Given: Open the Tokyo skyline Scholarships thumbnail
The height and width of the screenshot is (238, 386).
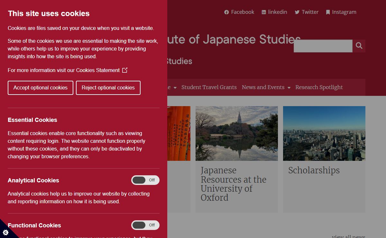Looking at the screenshot, I should coord(324,133).
